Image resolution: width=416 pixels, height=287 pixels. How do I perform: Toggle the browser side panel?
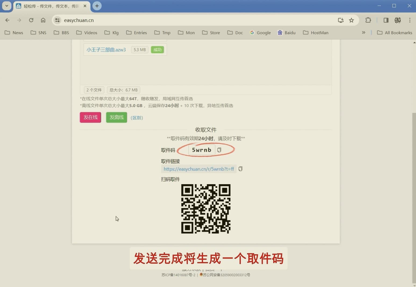(x=386, y=20)
